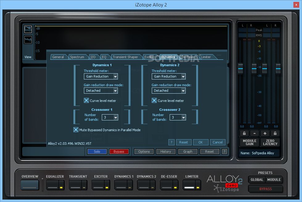Click the rightmost R meter fader handle

278,68
